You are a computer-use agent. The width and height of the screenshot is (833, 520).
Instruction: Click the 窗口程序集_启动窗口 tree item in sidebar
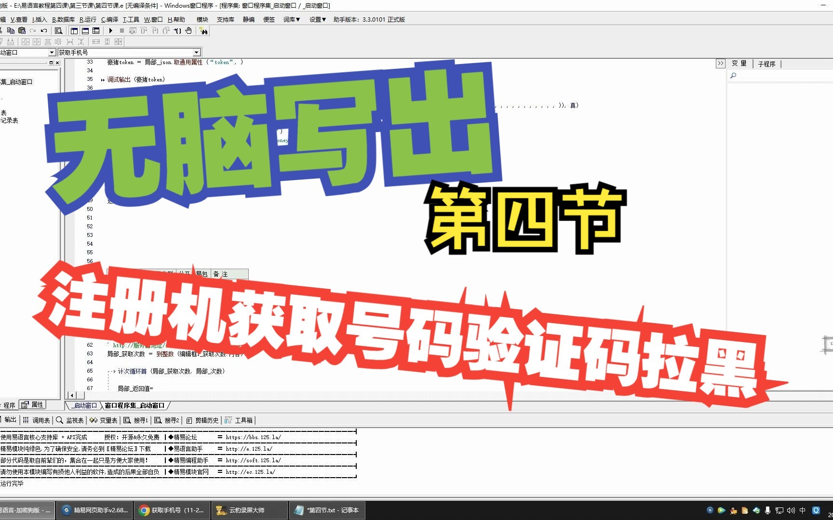[x=17, y=82]
